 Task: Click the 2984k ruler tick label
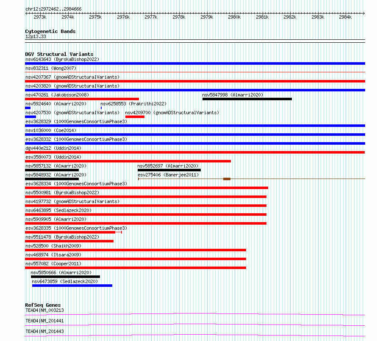pyautogui.click(x=345, y=17)
